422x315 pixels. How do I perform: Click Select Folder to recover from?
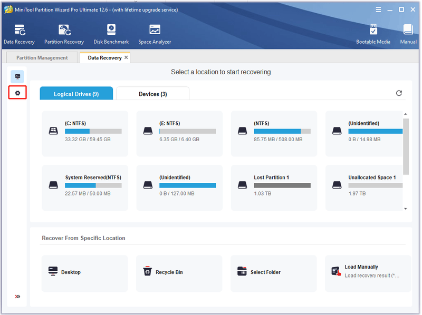pyautogui.click(x=274, y=273)
